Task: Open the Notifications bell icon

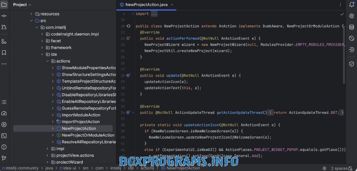Action: click(351, 5)
